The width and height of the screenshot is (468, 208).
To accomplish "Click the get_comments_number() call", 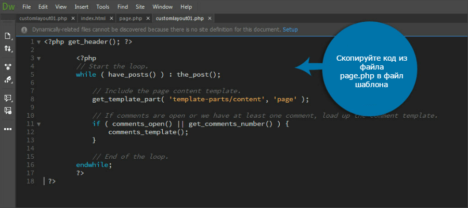I will [x=231, y=124].
